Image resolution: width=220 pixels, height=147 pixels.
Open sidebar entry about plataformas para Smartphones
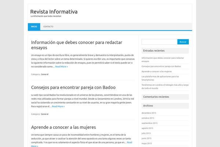[x=160, y=78]
